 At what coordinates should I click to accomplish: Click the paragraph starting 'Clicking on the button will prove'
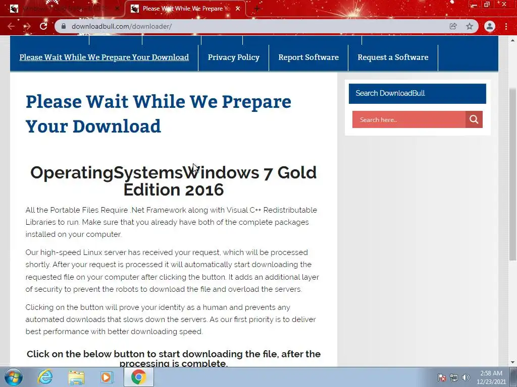click(x=171, y=319)
